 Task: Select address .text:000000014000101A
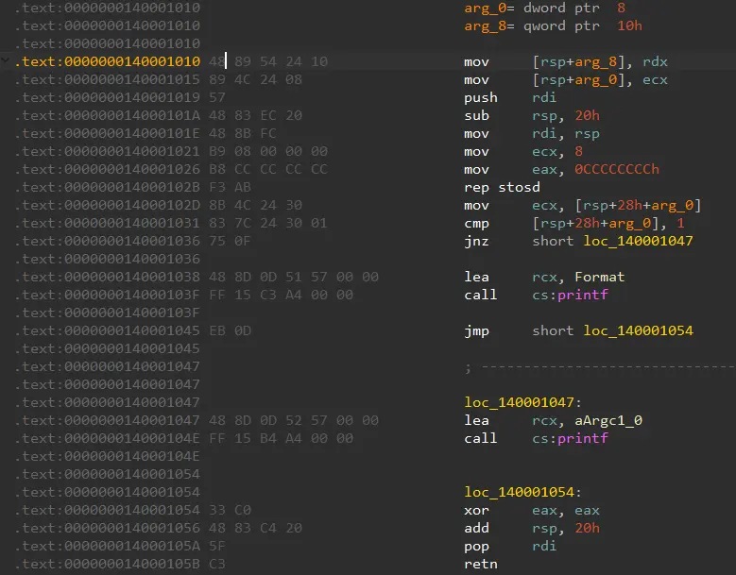pos(108,115)
